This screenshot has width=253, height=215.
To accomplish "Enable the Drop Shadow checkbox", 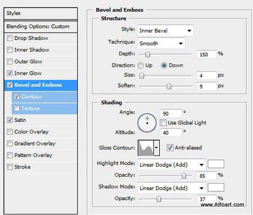I will coord(10,38).
